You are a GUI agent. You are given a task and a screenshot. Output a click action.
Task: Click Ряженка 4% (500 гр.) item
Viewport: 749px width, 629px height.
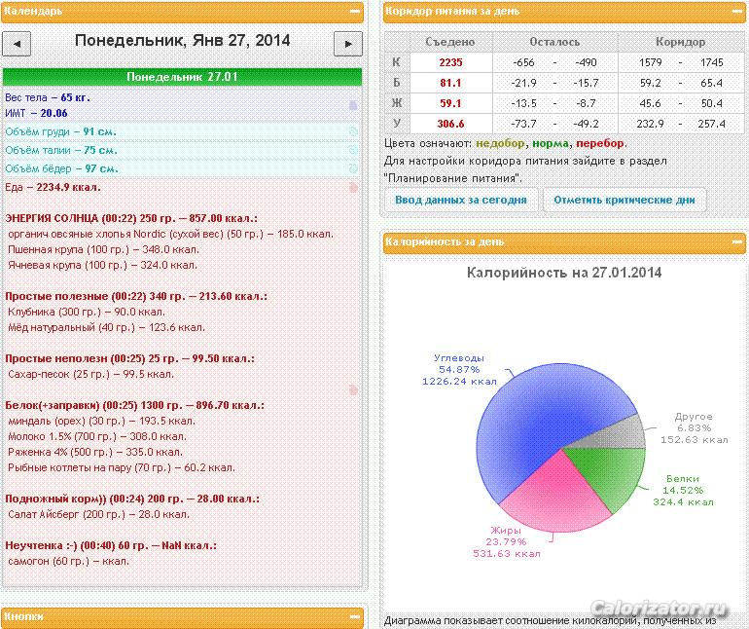point(97,452)
